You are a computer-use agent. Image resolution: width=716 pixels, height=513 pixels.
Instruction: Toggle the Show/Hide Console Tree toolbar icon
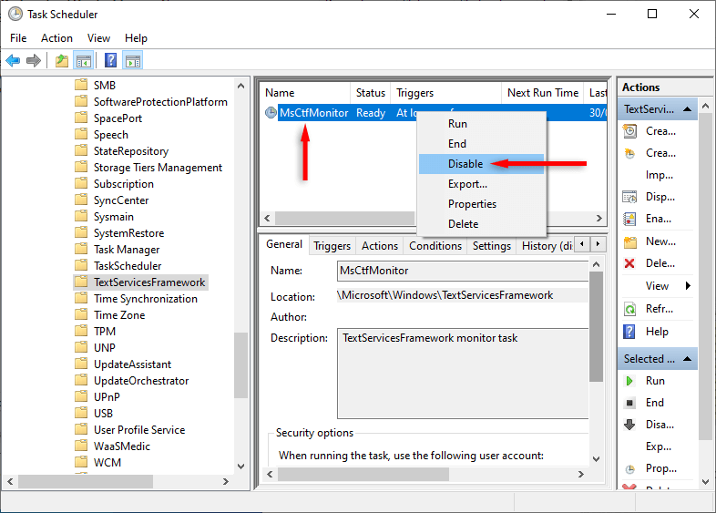83,61
